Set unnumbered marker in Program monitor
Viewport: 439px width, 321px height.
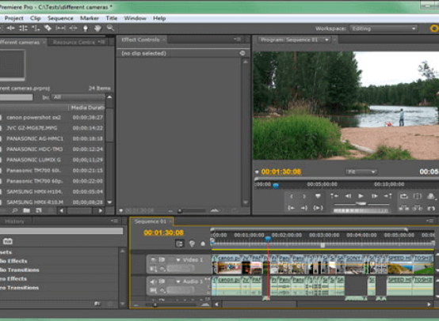point(318,196)
